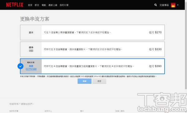Screen dimensions: 187x113
Task: Click the 每月 $270 price
Action: [x=155, y=32]
